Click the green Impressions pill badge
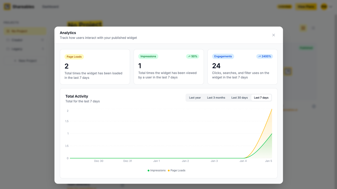337x189 pixels. [148, 56]
